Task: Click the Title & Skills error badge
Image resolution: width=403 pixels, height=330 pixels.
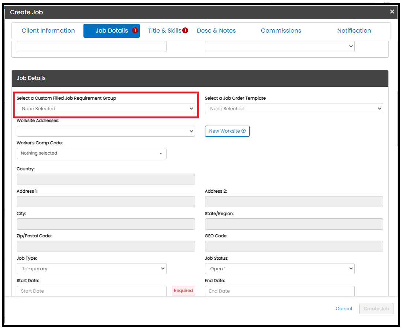Action: [x=185, y=30]
